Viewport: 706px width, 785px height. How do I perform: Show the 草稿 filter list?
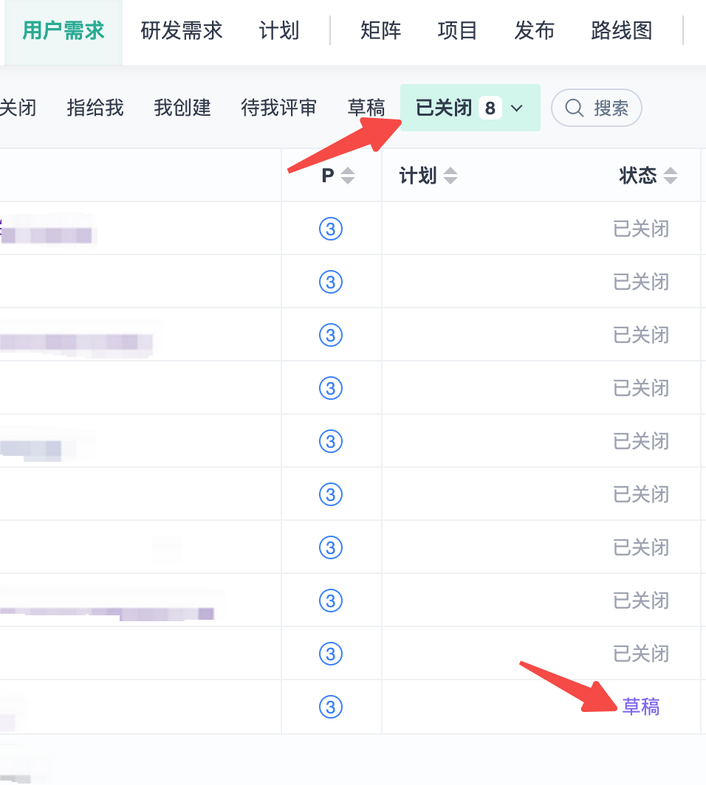click(366, 108)
